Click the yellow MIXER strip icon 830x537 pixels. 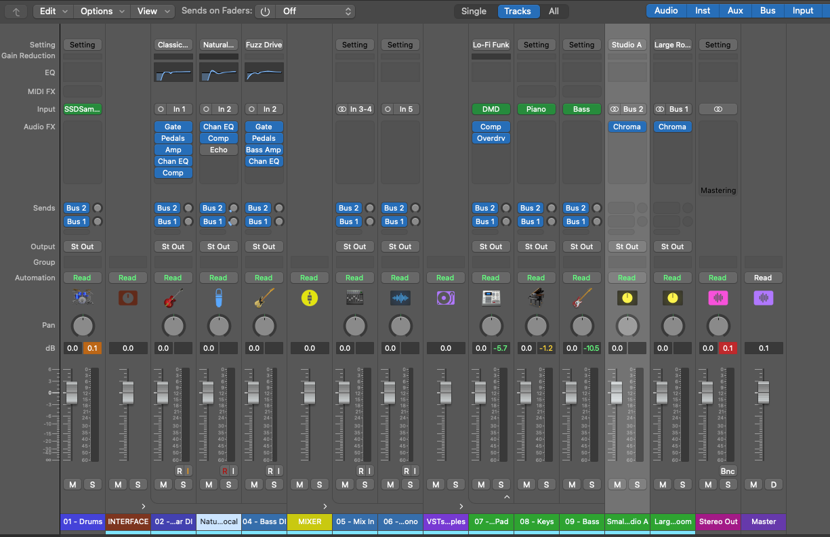tap(309, 297)
